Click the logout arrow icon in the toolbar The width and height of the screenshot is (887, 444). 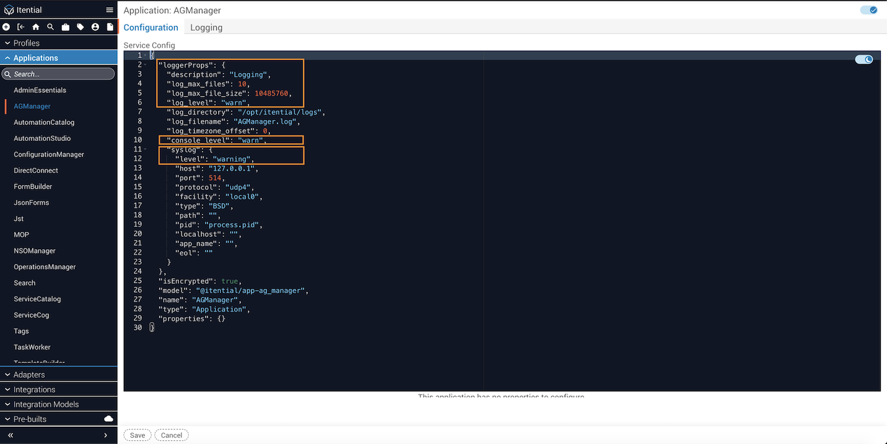pos(21,27)
